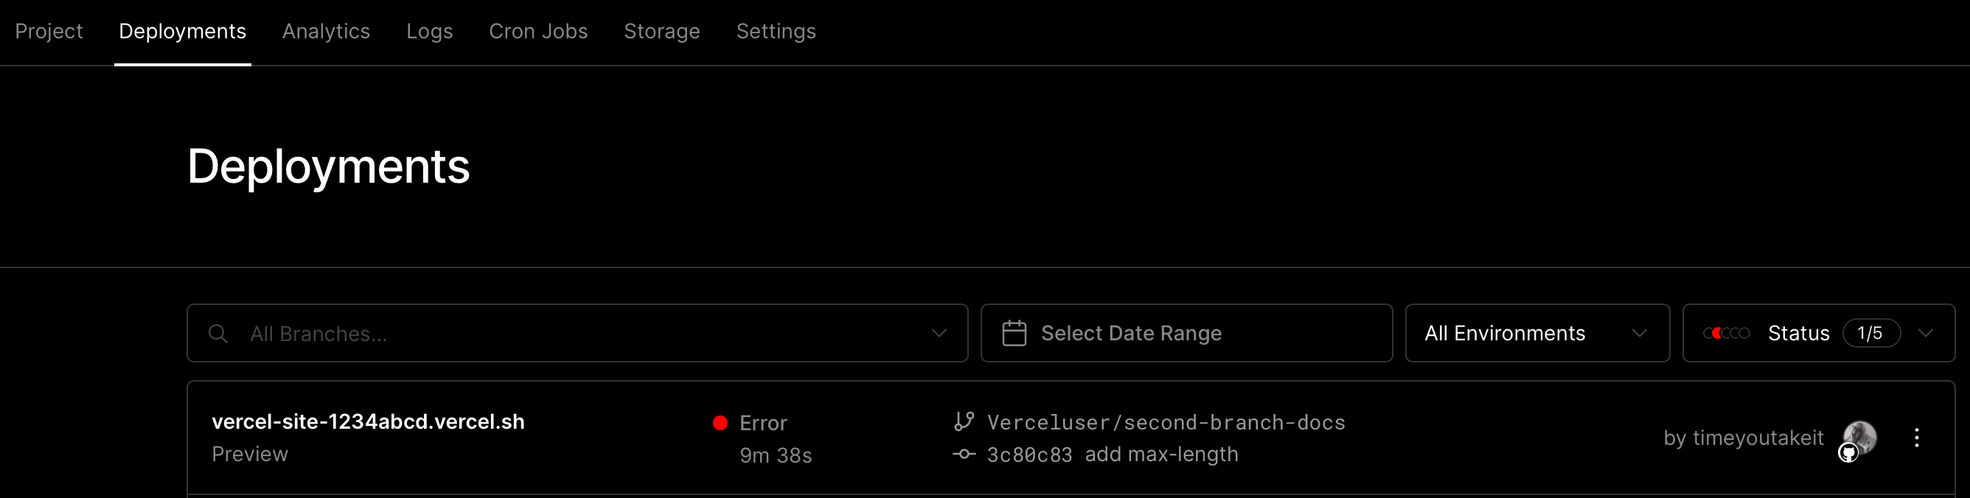Viewport: 1970px width, 498px height.
Task: Click the red Error status dot
Action: coord(720,422)
